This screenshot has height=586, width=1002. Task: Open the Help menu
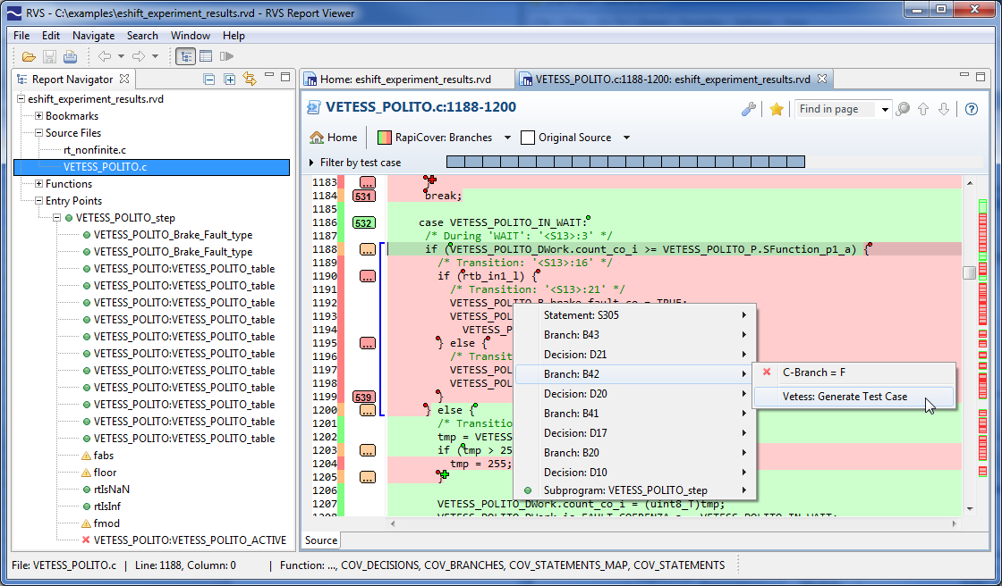(x=234, y=36)
